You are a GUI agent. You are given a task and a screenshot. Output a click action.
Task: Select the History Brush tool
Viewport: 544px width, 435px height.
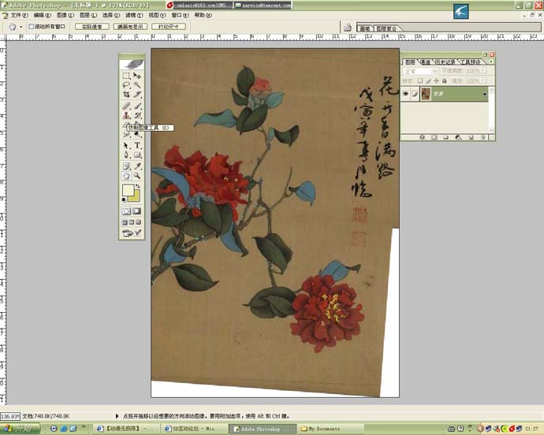(x=137, y=115)
